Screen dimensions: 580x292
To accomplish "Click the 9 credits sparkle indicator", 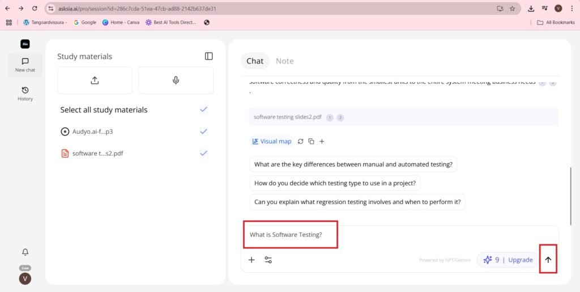I will 491,260.
